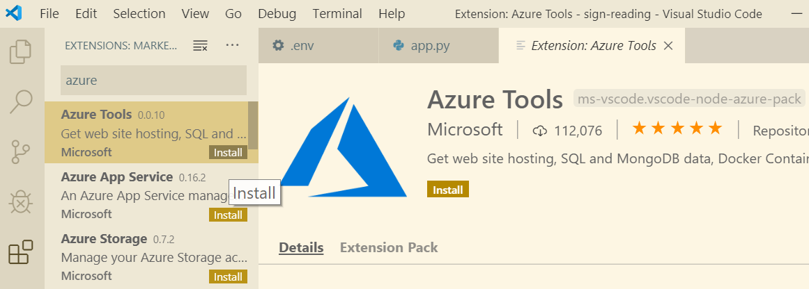The image size is (809, 289).
Task: Switch to Extension Pack section
Action: coord(389,247)
